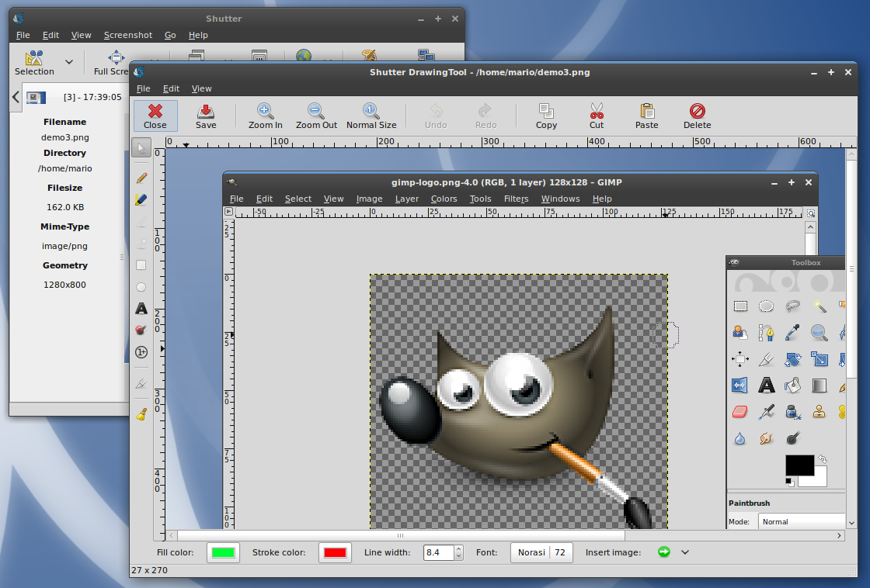Pick the censor tool
Image resolution: width=870 pixels, height=588 pixels.
[141, 330]
